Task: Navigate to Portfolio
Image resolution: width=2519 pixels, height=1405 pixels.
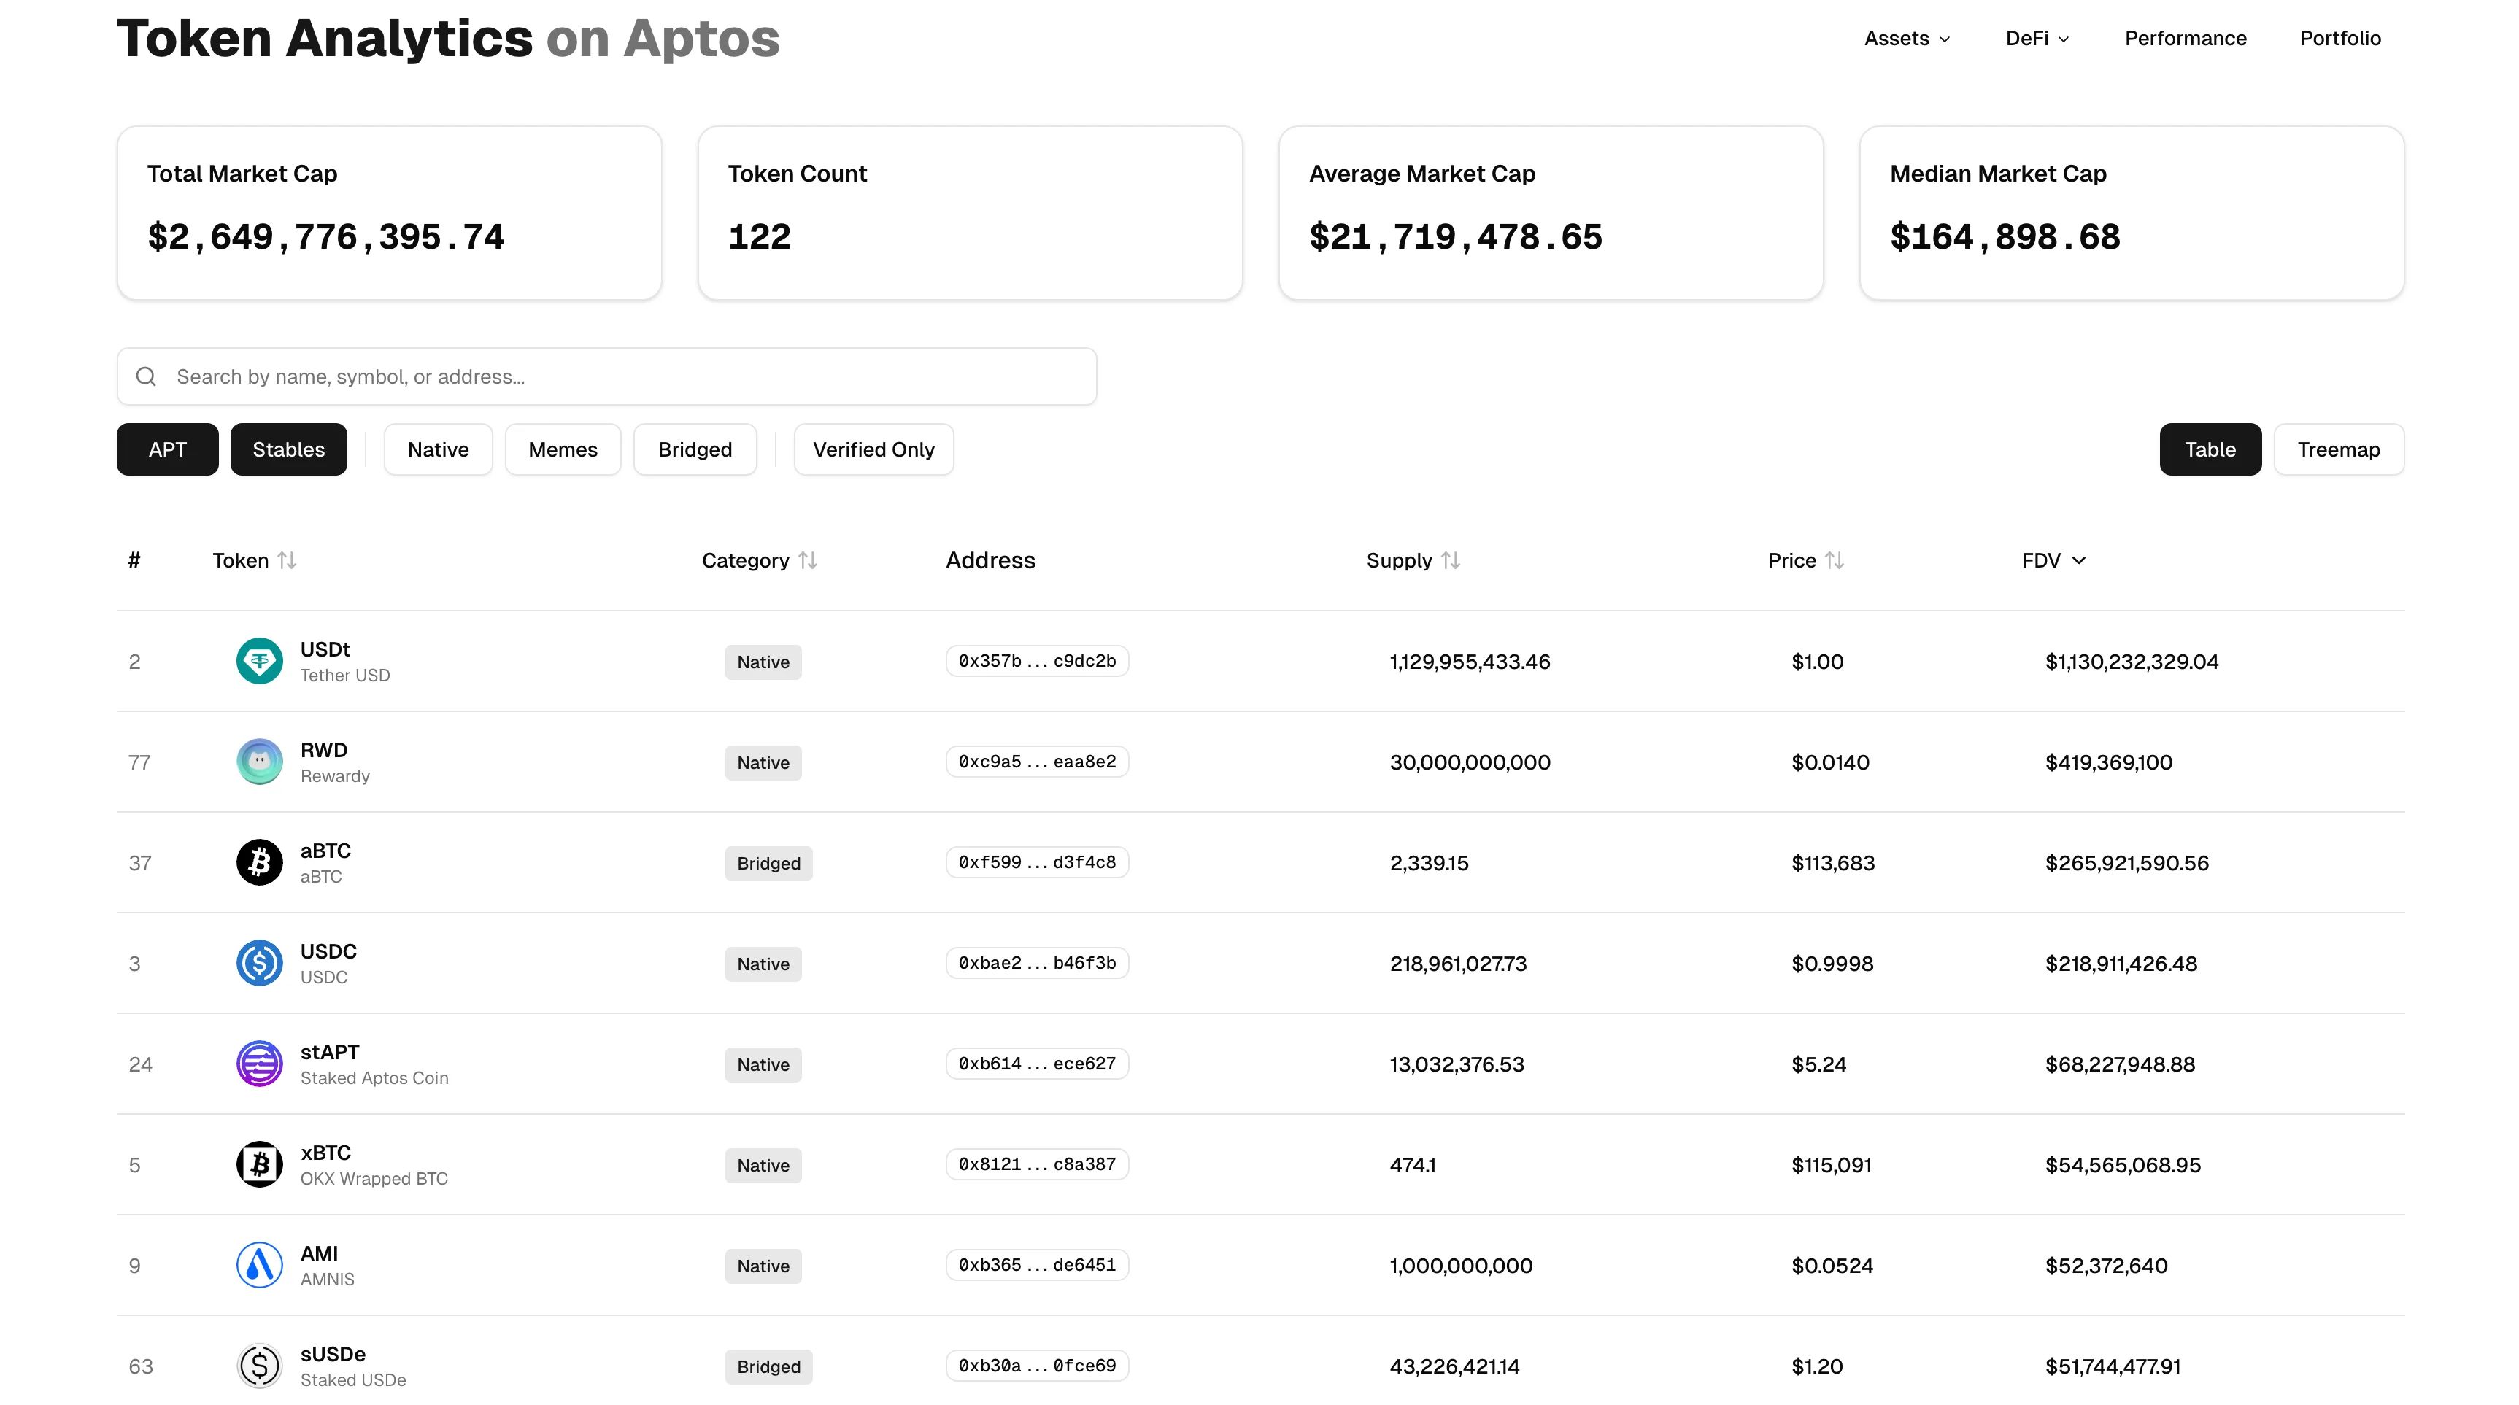Action: coord(2340,38)
